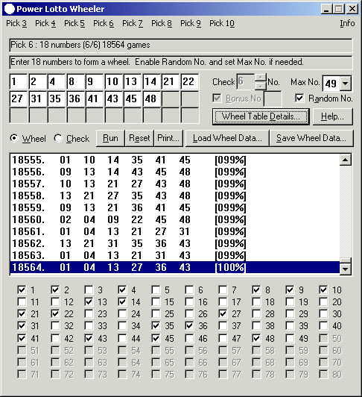Open the Max No. dropdown arrow
This screenshot has height=397, width=362.
346,83
